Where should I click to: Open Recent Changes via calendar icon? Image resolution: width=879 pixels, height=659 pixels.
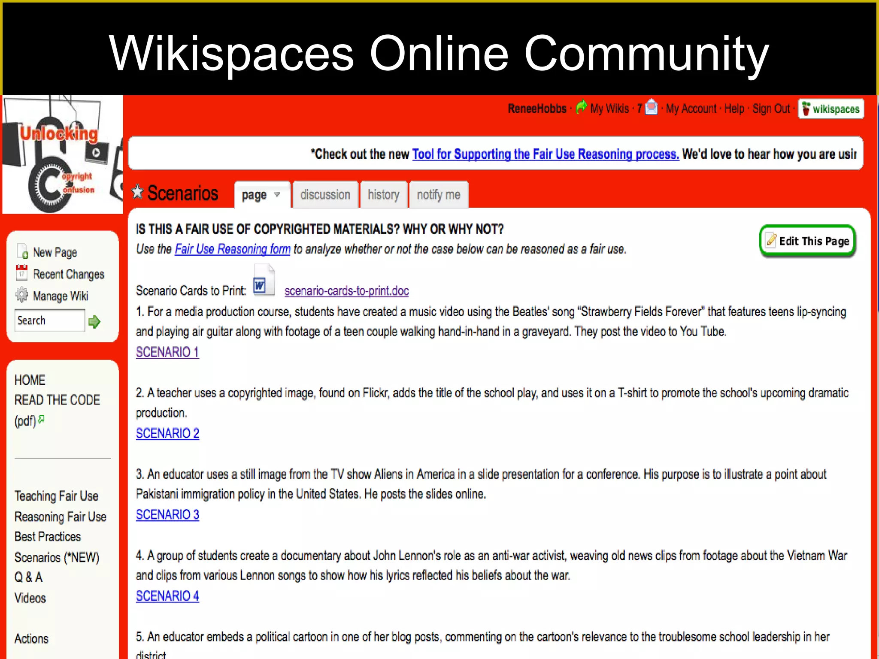pyautogui.click(x=21, y=273)
